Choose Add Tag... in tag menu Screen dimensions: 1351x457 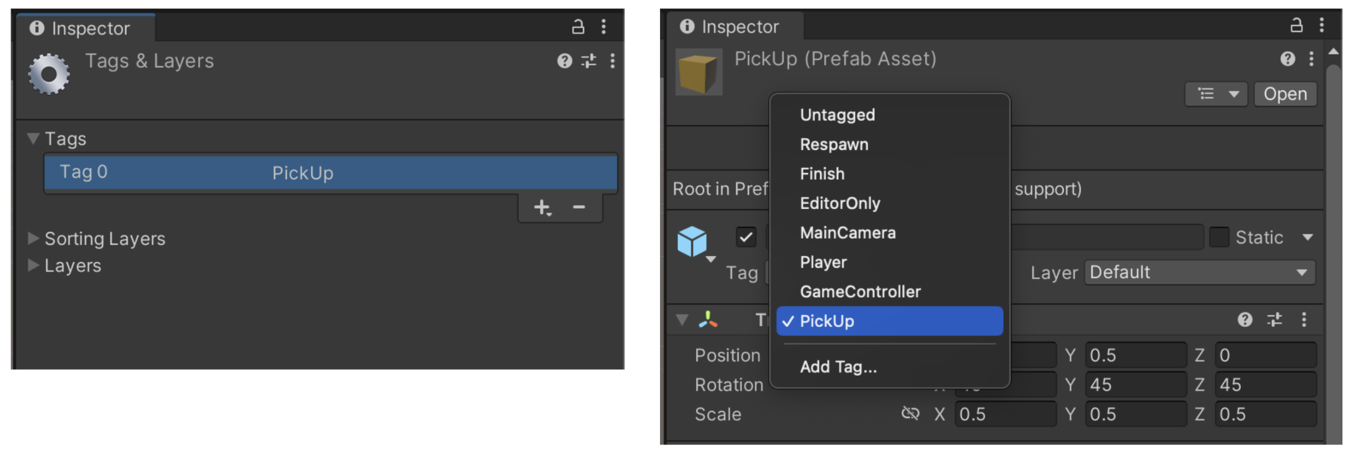[838, 367]
